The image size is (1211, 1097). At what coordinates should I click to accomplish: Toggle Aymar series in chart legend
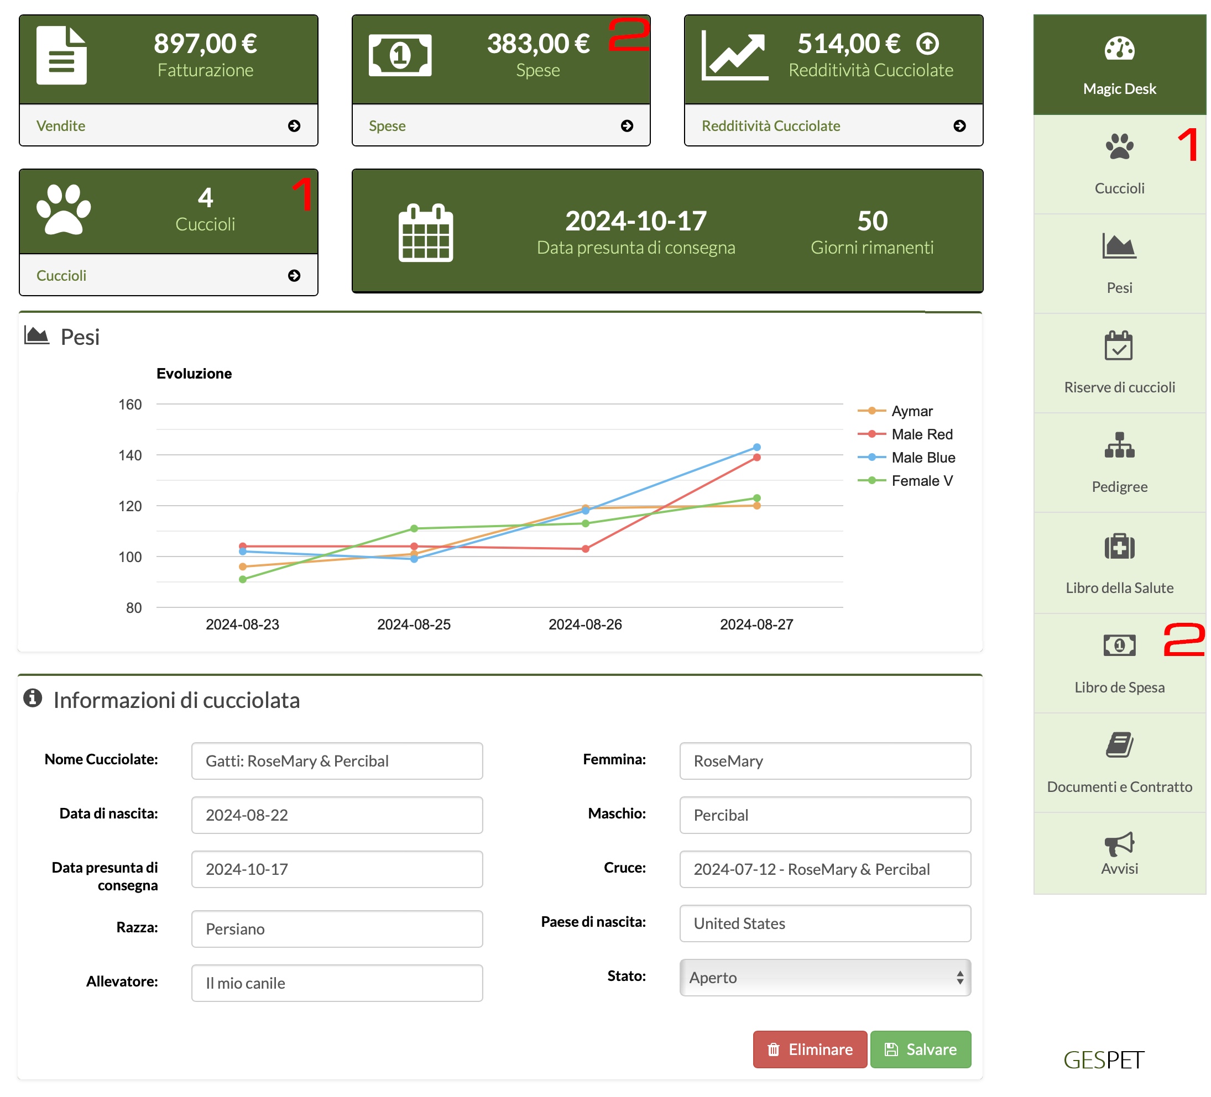(x=895, y=411)
